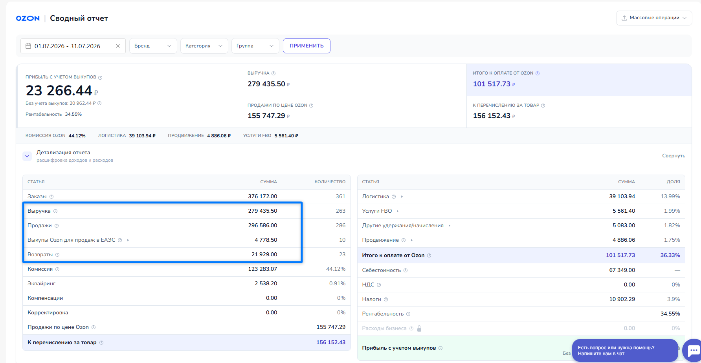Click help icon next to Заказы row
This screenshot has height=363, width=701.
[51, 197]
